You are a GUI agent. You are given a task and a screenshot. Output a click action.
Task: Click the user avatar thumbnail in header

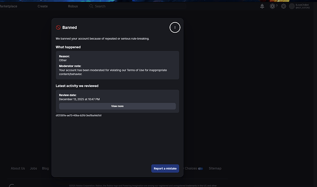coord(292,6)
